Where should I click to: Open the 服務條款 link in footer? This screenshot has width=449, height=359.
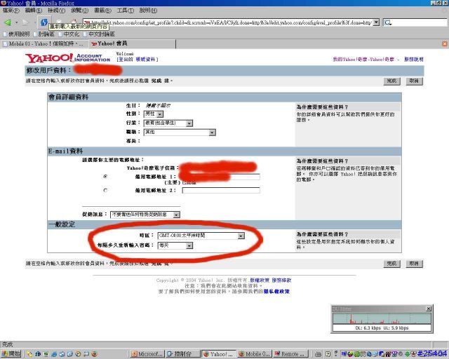click(281, 280)
